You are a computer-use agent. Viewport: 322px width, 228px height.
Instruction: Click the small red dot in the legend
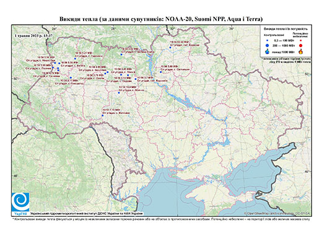(300, 40)
